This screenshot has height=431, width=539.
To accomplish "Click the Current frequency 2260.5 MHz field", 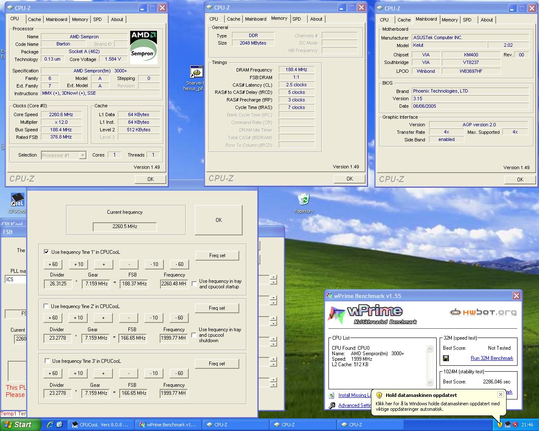I will tap(125, 226).
